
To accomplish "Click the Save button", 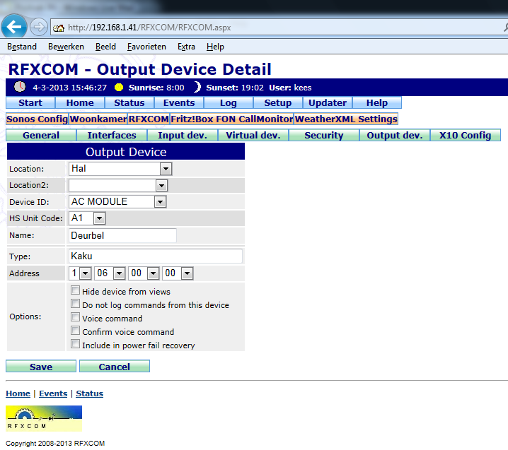I will click(41, 367).
